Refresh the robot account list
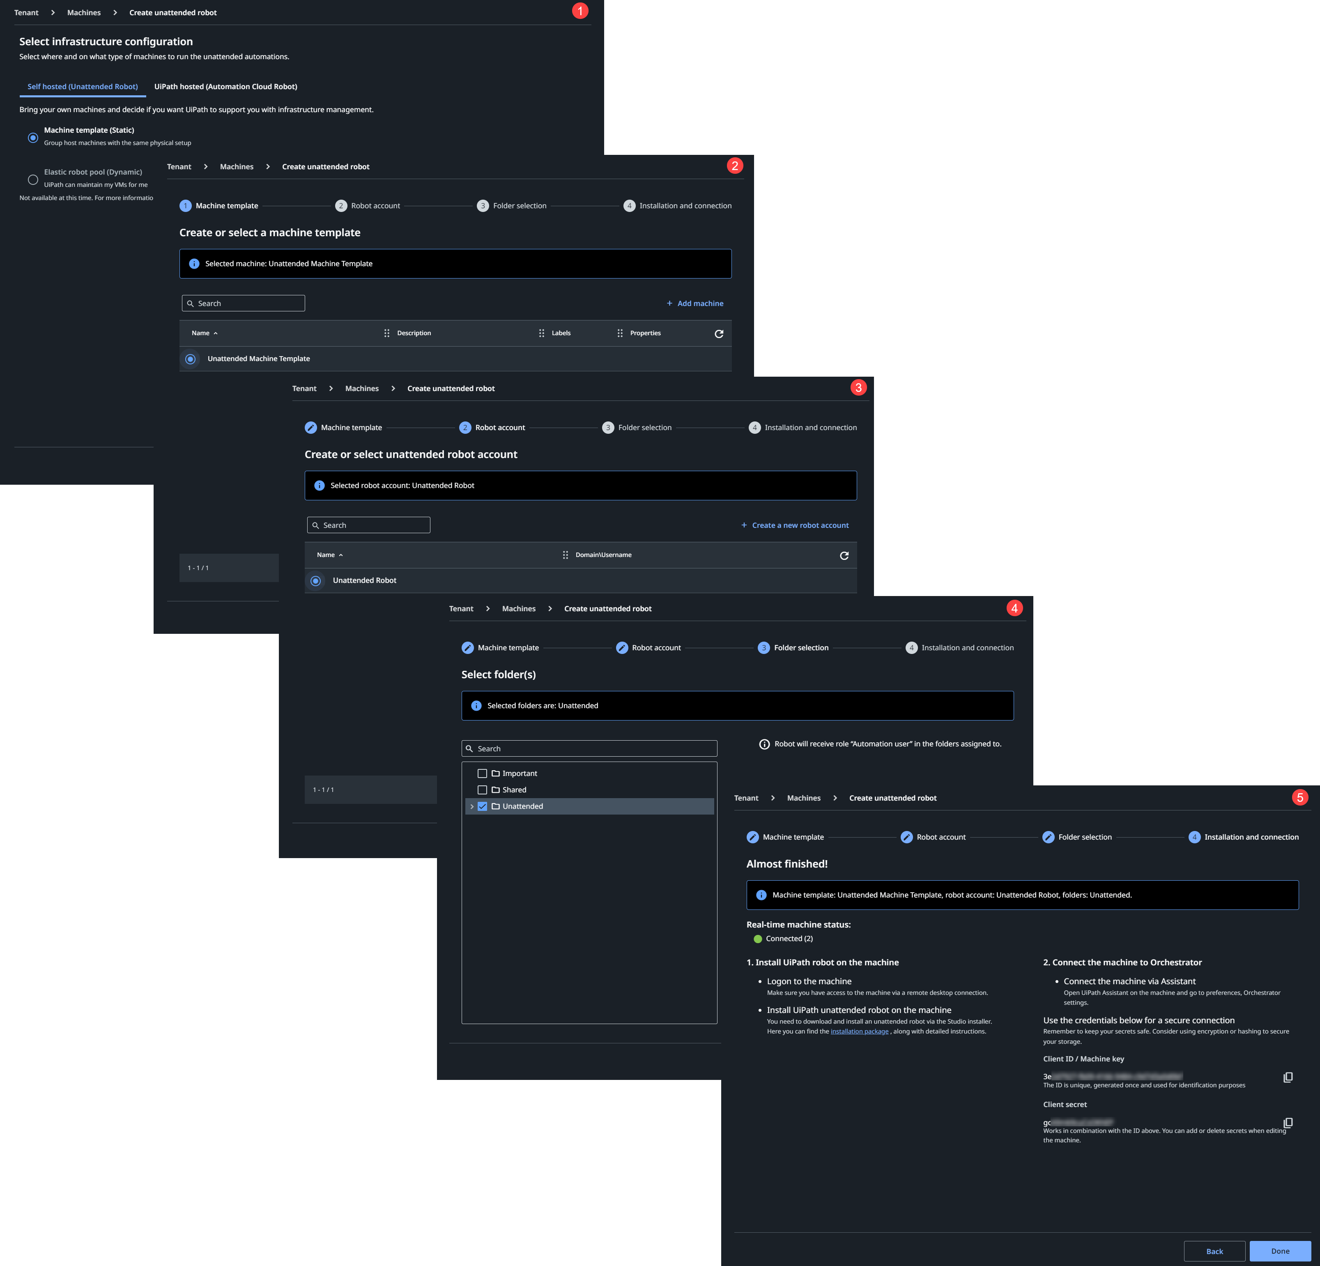 [x=844, y=555]
